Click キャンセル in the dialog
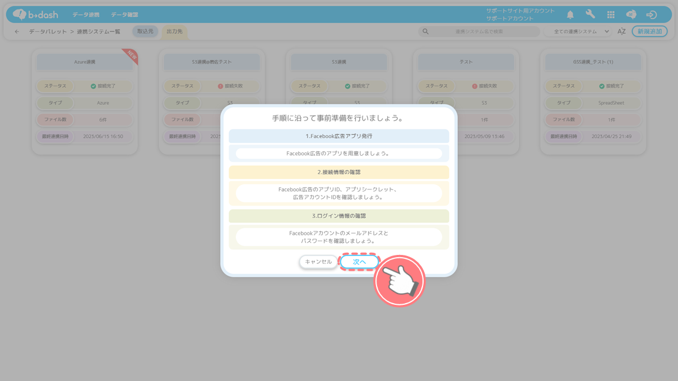The width and height of the screenshot is (678, 381). pos(318,262)
